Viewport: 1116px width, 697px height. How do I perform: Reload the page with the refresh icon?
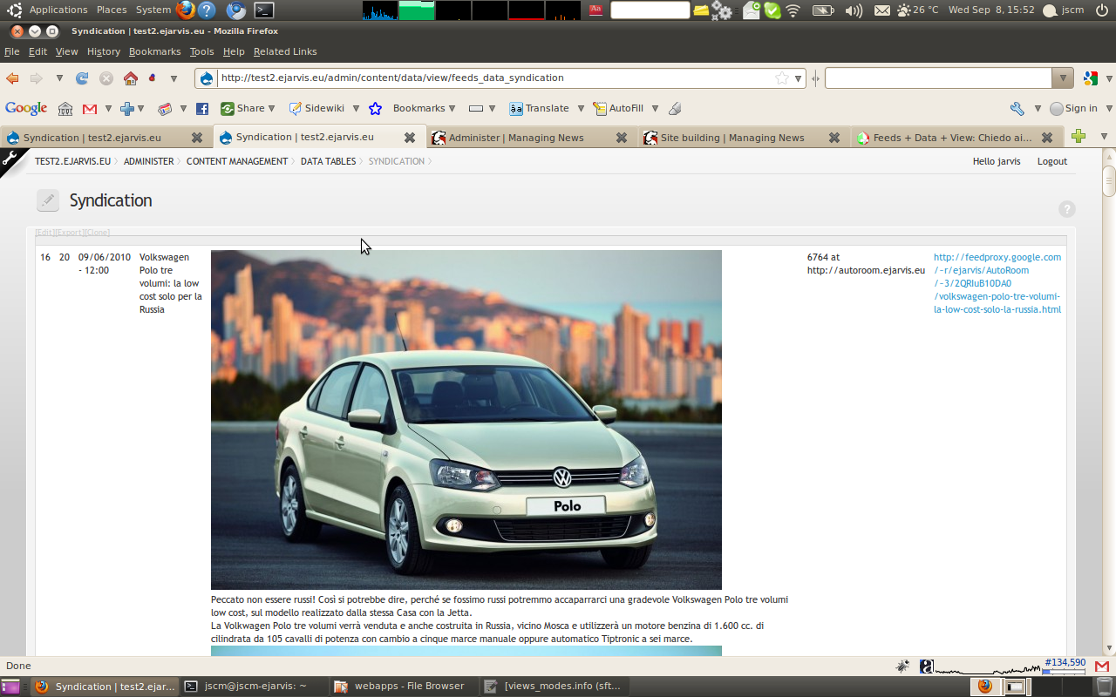tap(82, 78)
